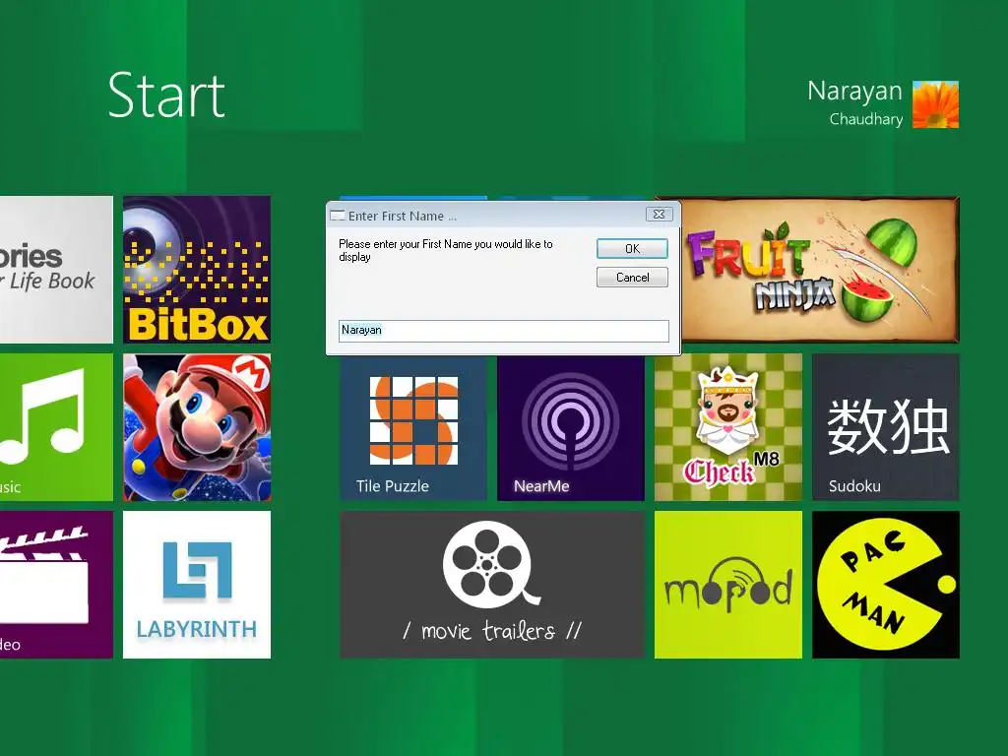Viewport: 1008px width, 756px height.
Task: Open the Music tile
Action: pyautogui.click(x=56, y=427)
